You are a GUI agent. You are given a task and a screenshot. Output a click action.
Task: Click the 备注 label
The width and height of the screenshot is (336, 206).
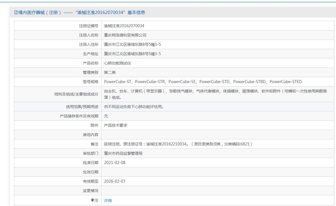point(94,144)
